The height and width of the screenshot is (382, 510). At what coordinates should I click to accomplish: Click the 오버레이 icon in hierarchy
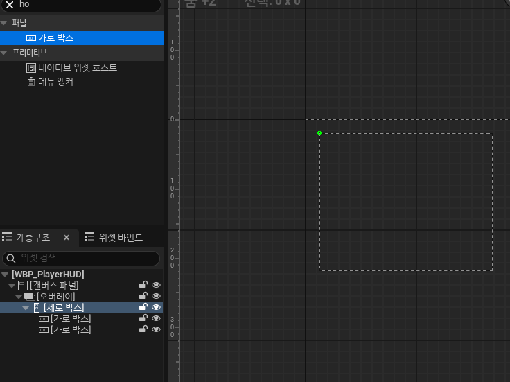click(30, 297)
